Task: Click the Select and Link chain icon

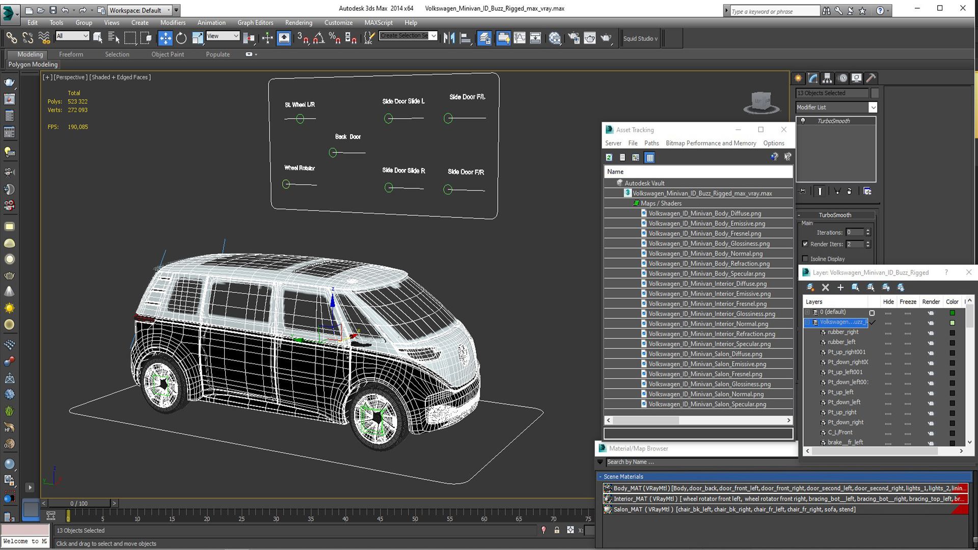Action: [x=11, y=38]
